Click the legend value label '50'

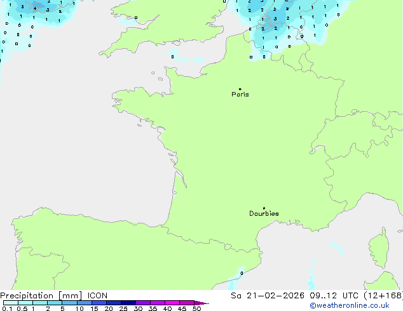[196, 308]
